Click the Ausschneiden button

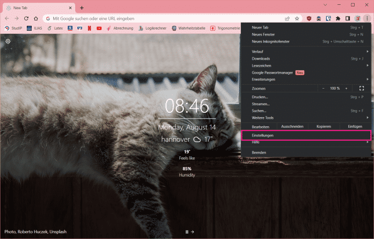pyautogui.click(x=292, y=126)
